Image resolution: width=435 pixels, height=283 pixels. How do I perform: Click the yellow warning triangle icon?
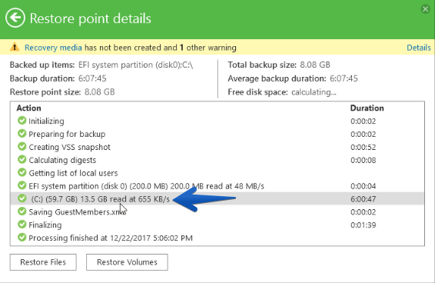pos(15,47)
